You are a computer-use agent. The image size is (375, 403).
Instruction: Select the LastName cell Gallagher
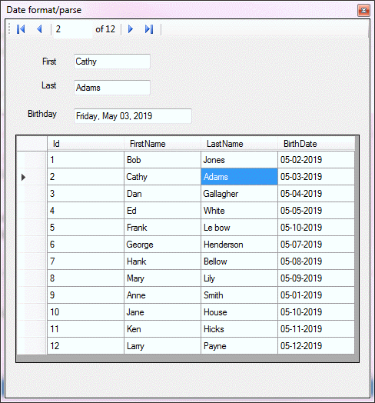tap(239, 194)
